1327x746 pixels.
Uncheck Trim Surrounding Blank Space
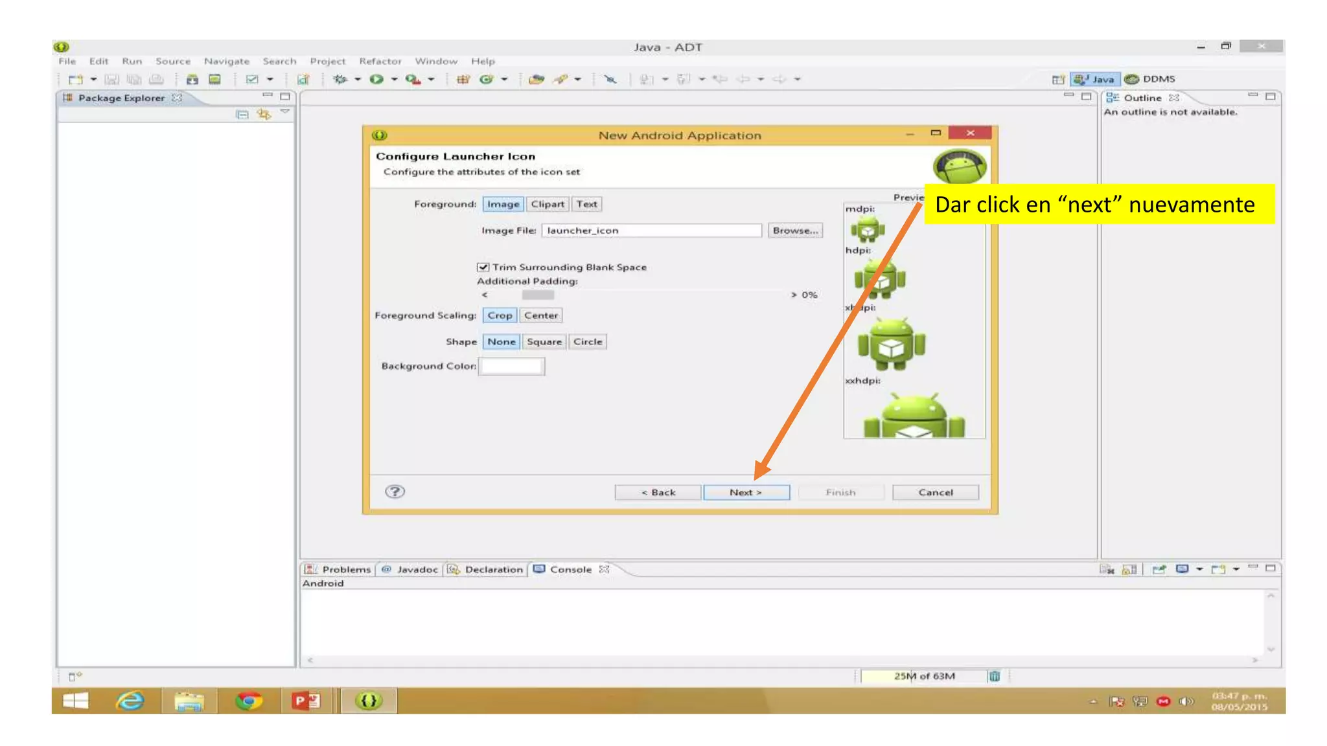(483, 267)
